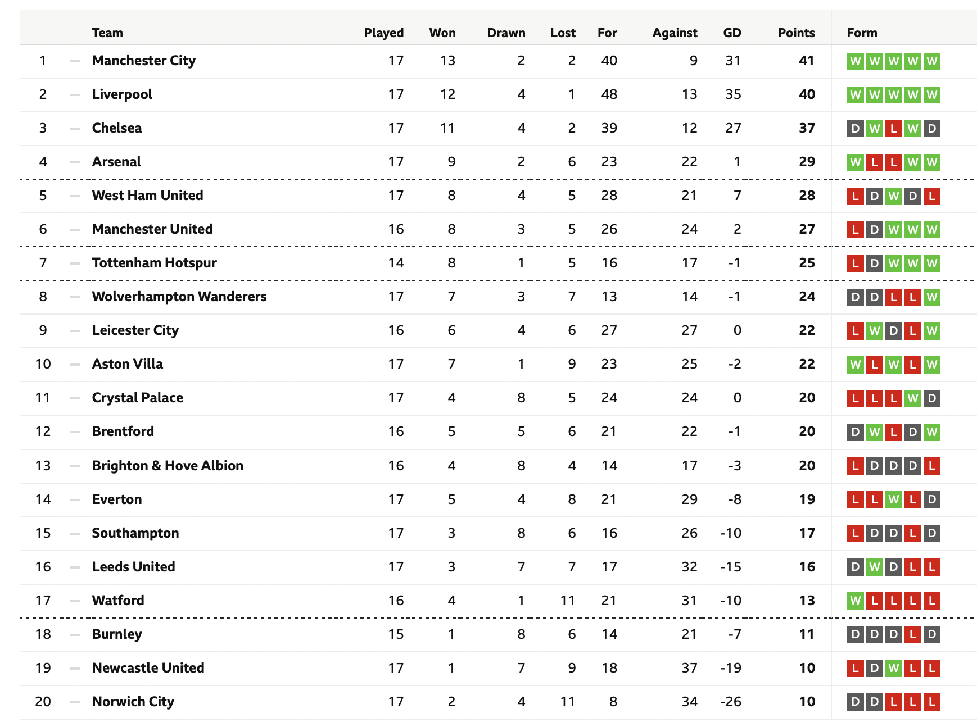Click the red L badge in Chelsea's form
The width and height of the screenshot is (977, 727).
click(x=893, y=129)
